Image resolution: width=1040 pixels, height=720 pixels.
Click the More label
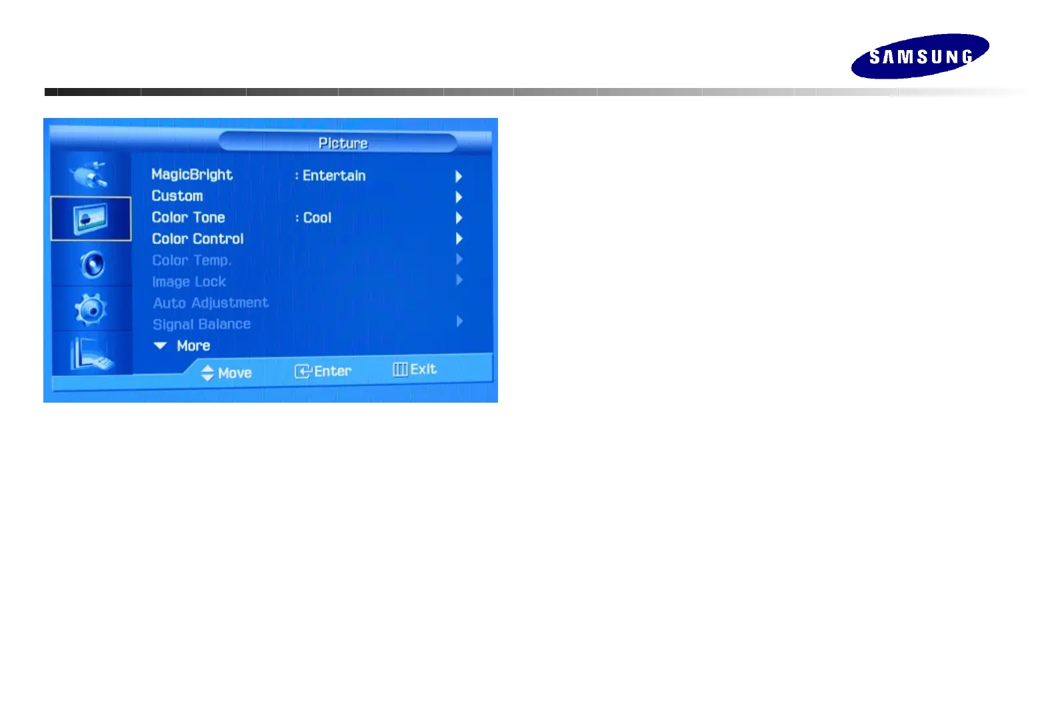[x=193, y=346]
